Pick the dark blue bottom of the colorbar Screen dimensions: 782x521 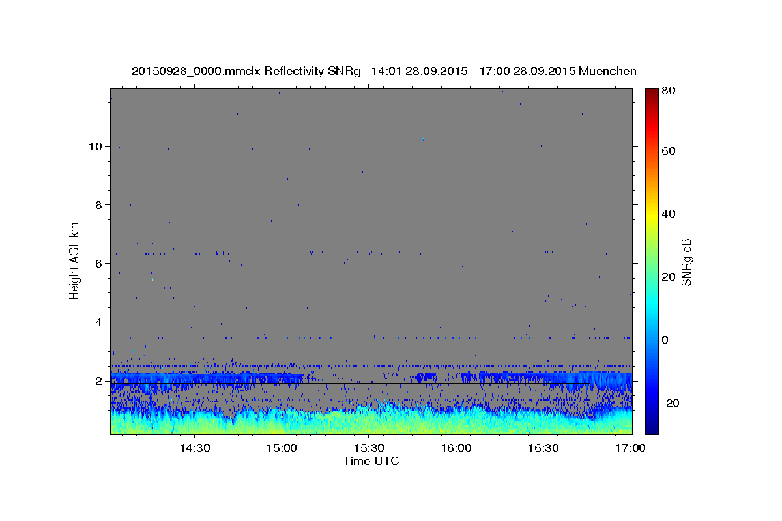(652, 429)
